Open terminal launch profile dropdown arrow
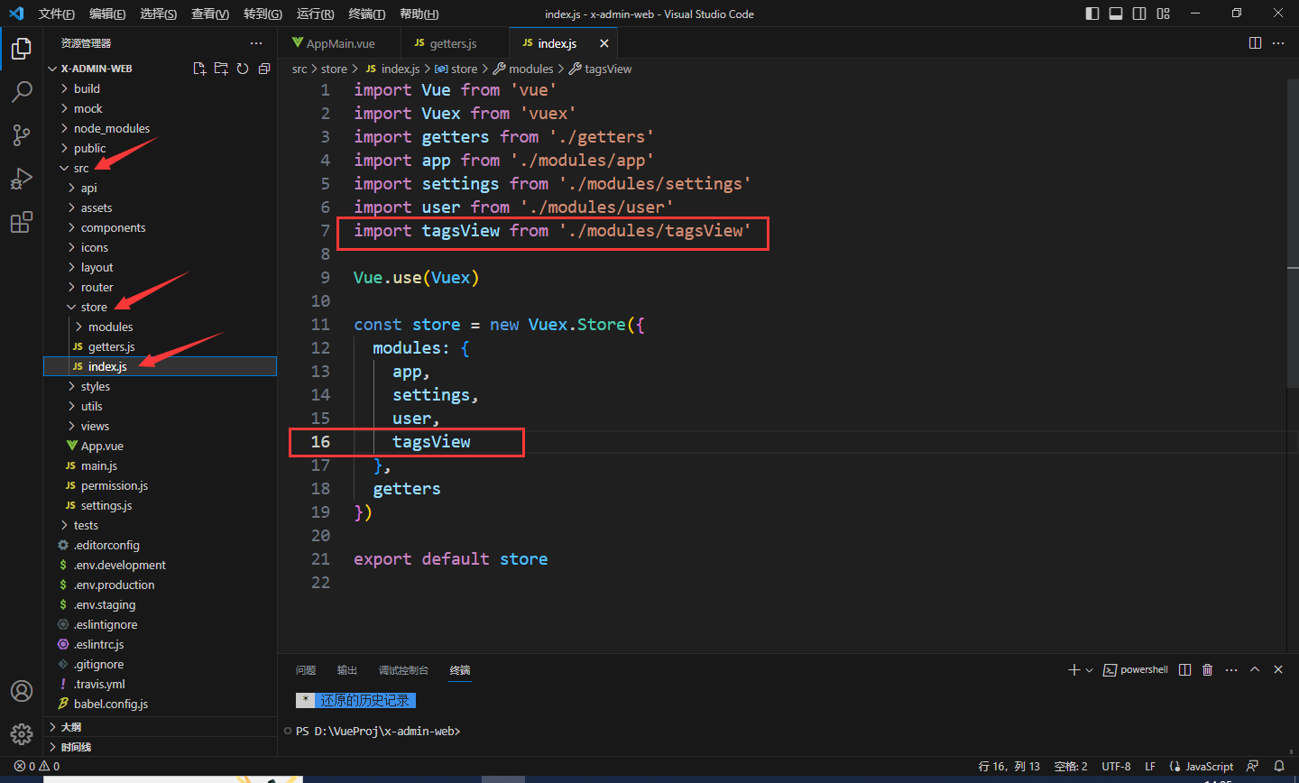This screenshot has height=783, width=1299. pos(1089,670)
